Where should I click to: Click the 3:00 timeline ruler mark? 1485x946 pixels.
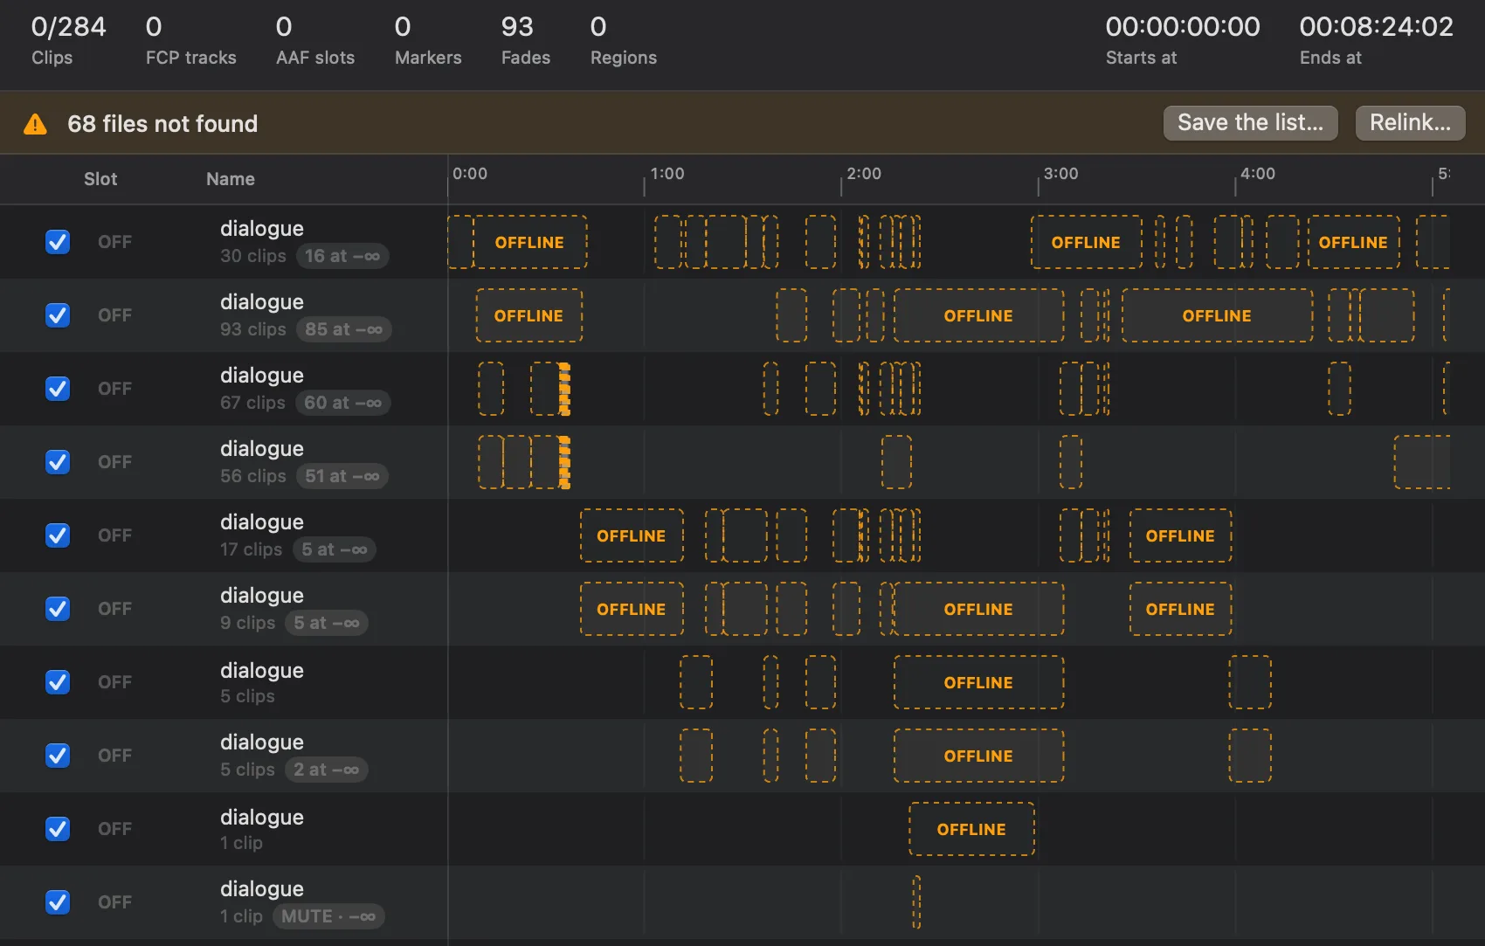coord(1061,174)
